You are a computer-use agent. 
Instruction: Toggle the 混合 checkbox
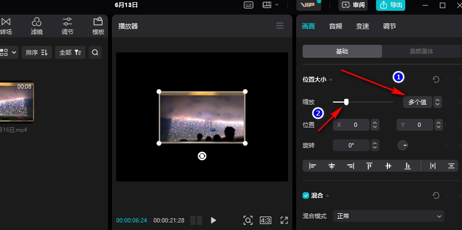click(306, 195)
